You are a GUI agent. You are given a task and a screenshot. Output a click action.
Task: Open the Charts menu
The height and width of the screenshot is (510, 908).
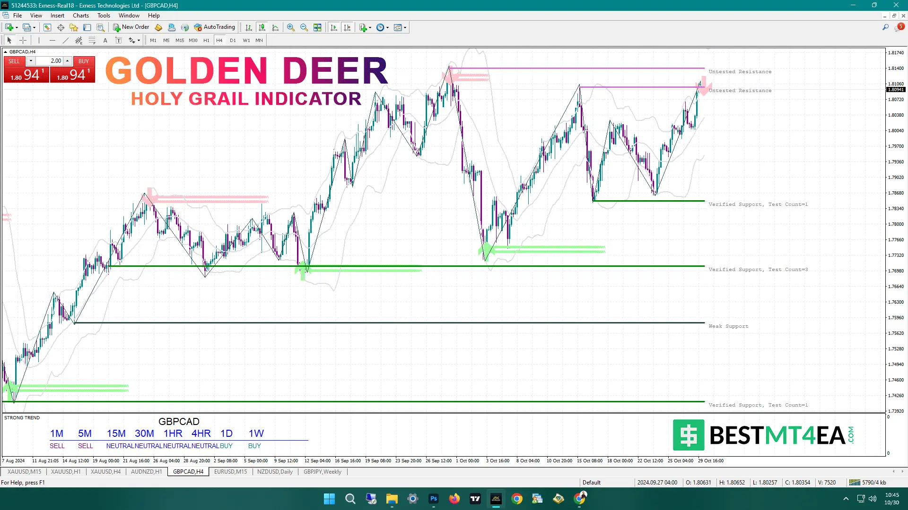click(80, 15)
